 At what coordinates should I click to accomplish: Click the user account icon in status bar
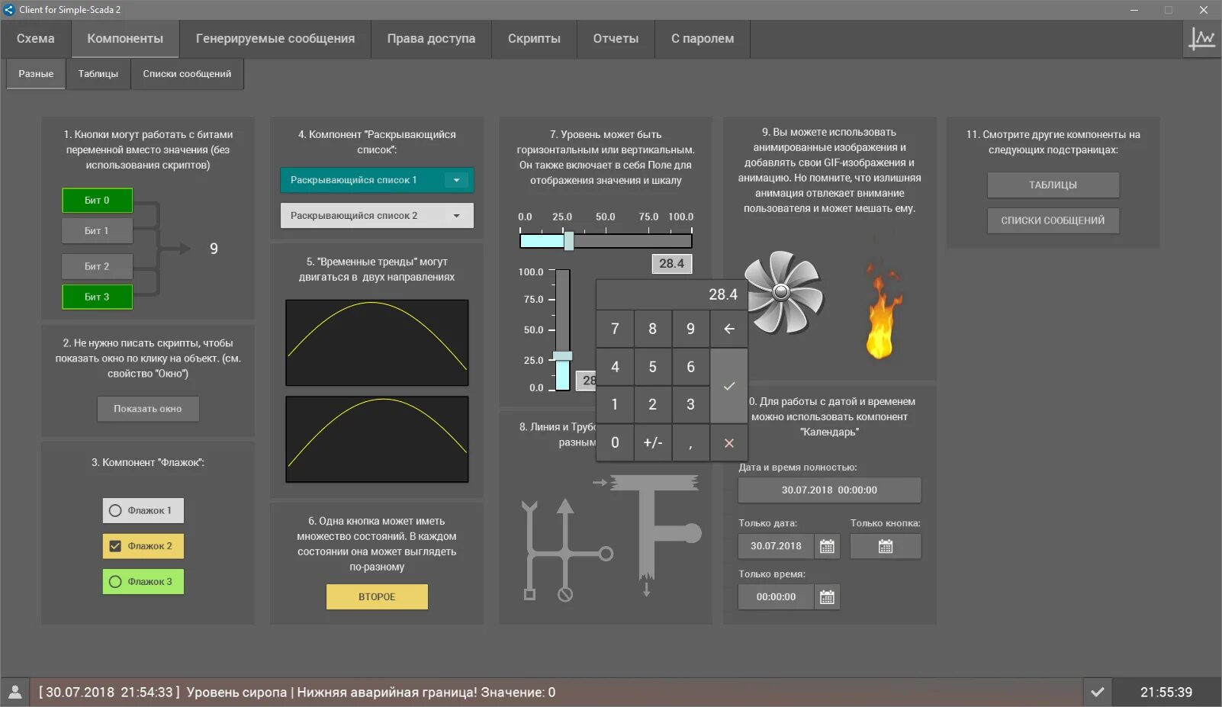tap(14, 692)
